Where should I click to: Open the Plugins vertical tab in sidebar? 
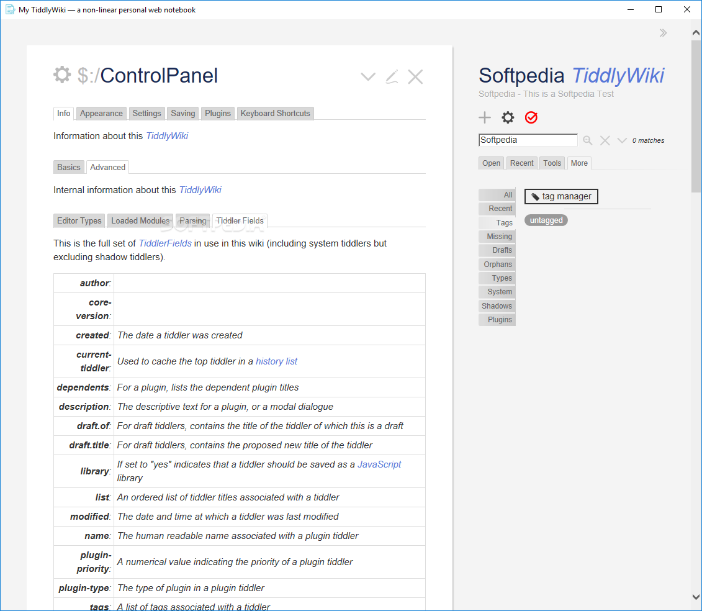point(497,320)
